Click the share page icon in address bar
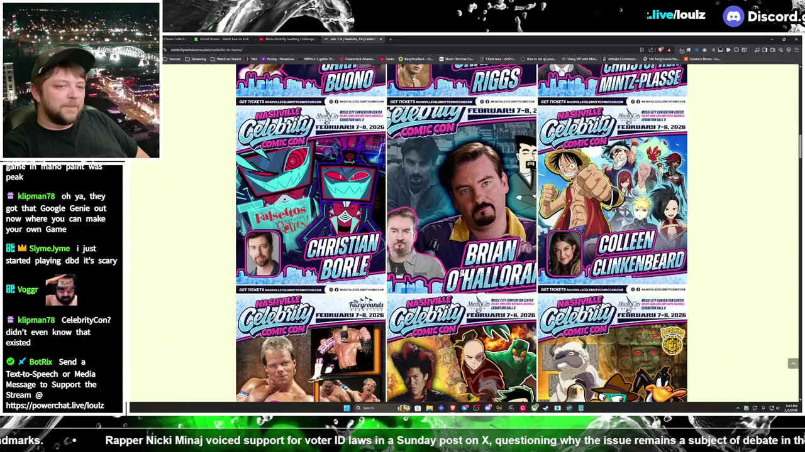This screenshot has height=452, width=805. pos(651,50)
